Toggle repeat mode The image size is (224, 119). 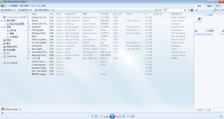click(96, 116)
